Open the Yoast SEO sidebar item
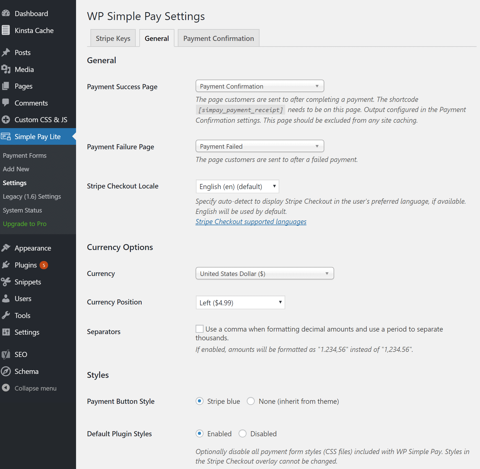Screen dimensions: 480x469 [20, 354]
